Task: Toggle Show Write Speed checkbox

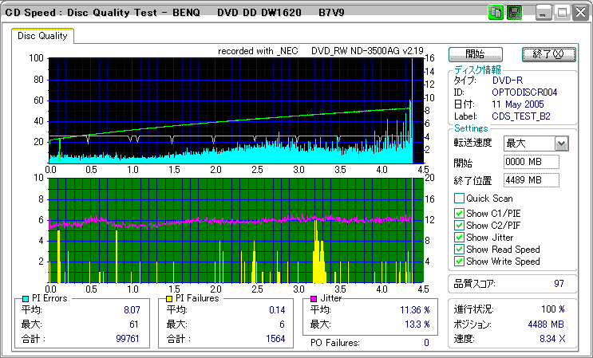Action: (459, 261)
